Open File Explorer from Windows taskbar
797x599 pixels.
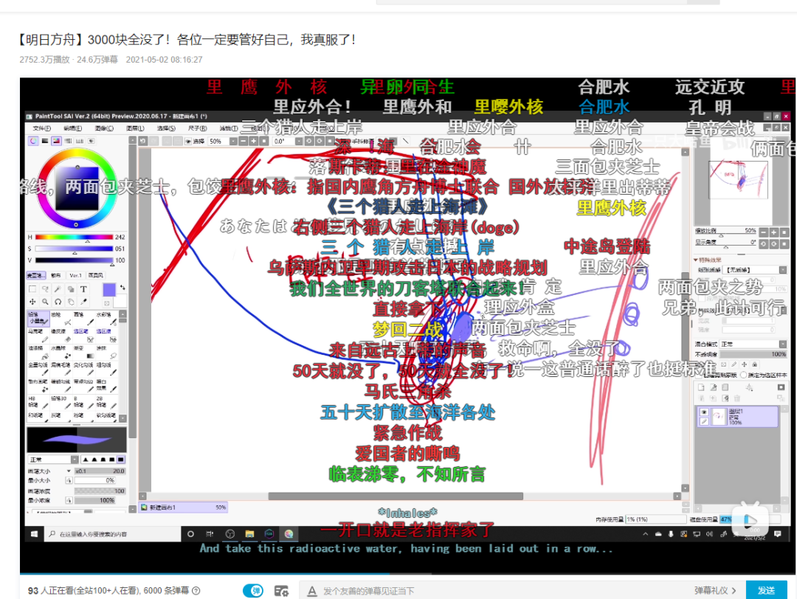pos(249,534)
